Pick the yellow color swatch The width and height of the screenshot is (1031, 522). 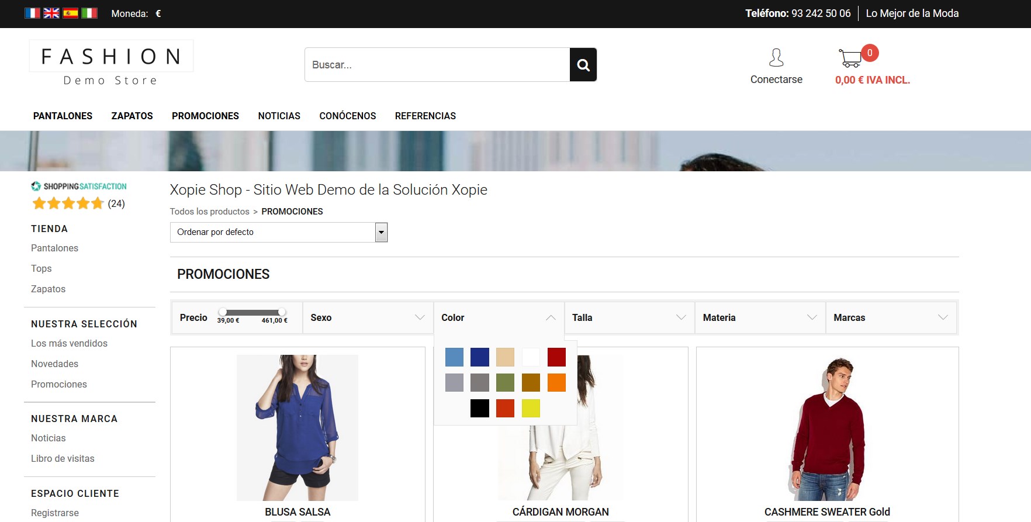[x=531, y=408]
